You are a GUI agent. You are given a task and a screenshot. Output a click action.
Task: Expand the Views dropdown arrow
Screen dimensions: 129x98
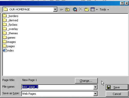click(97, 9)
